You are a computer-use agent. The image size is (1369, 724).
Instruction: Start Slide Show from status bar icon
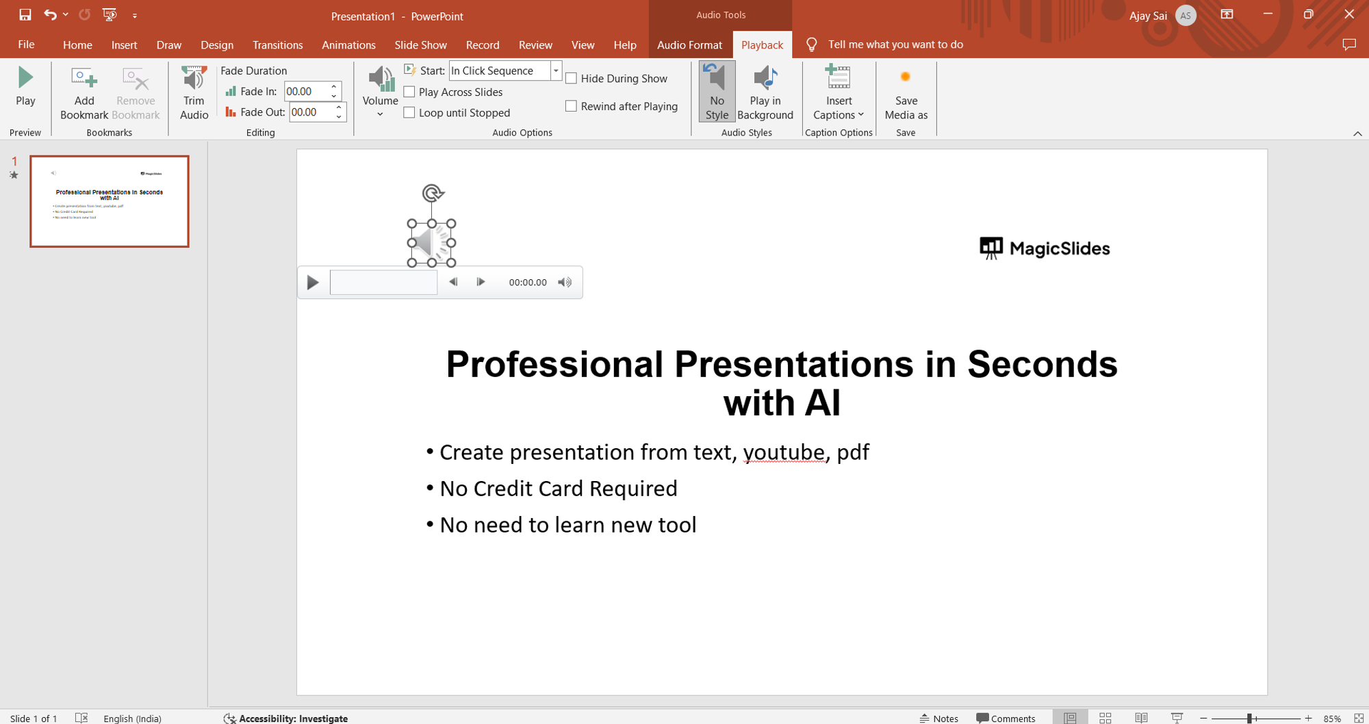click(1177, 718)
